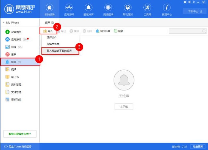This screenshot has width=208, height=150.
Task: Click 制作铃声 make ringtone tool
Action: point(103,31)
